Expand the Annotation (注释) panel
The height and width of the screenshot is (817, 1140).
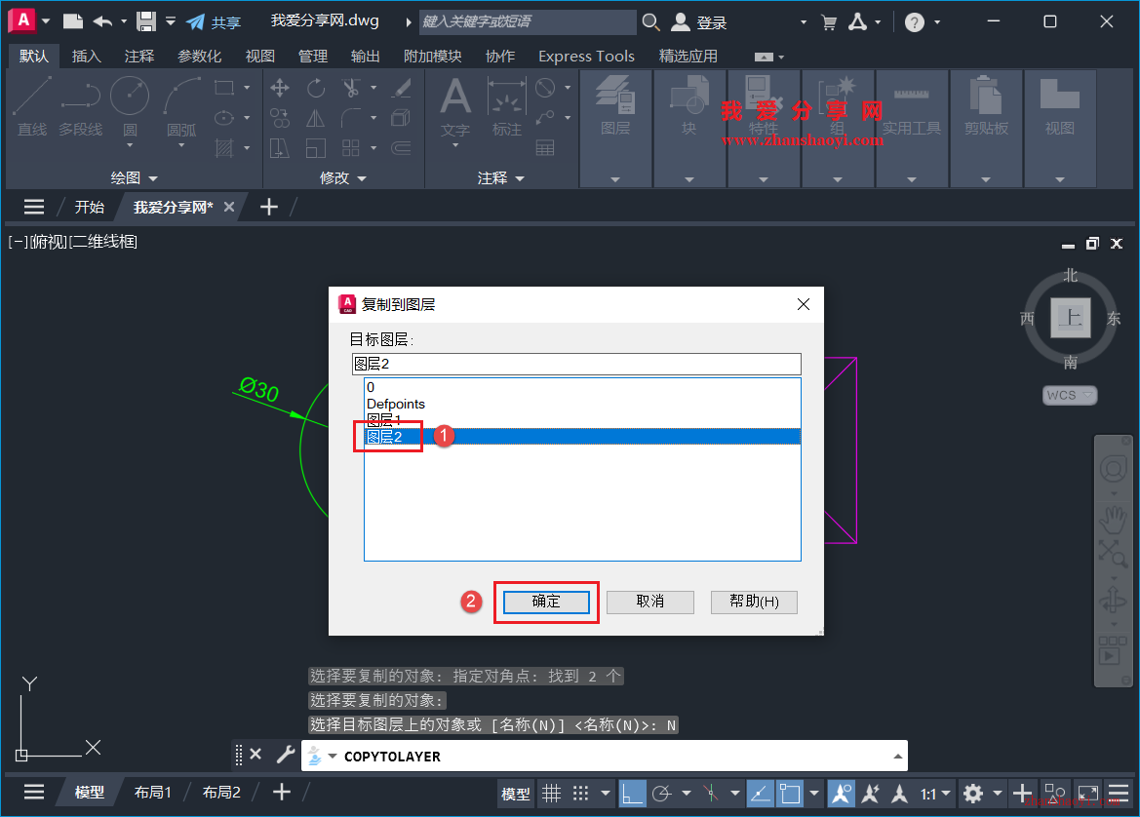pyautogui.click(x=500, y=177)
